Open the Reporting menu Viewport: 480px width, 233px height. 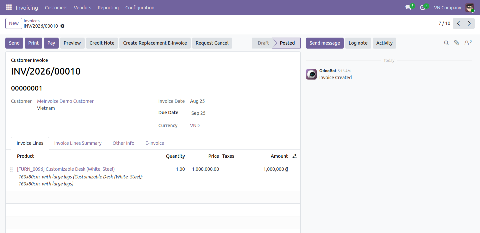tap(108, 7)
